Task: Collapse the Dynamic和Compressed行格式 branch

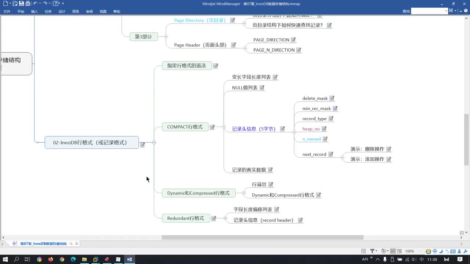Action: click(x=244, y=192)
